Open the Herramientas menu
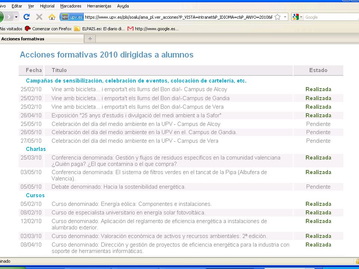The image size is (359, 269). (x=99, y=6)
